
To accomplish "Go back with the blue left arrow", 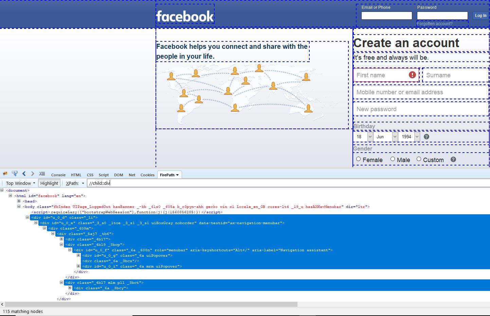I will tap(24, 174).
